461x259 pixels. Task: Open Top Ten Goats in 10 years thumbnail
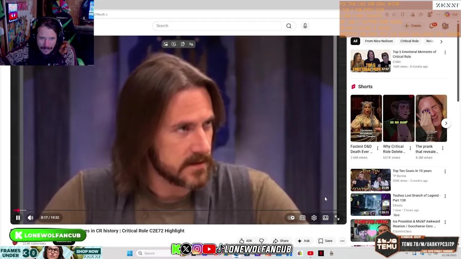pyautogui.click(x=371, y=180)
